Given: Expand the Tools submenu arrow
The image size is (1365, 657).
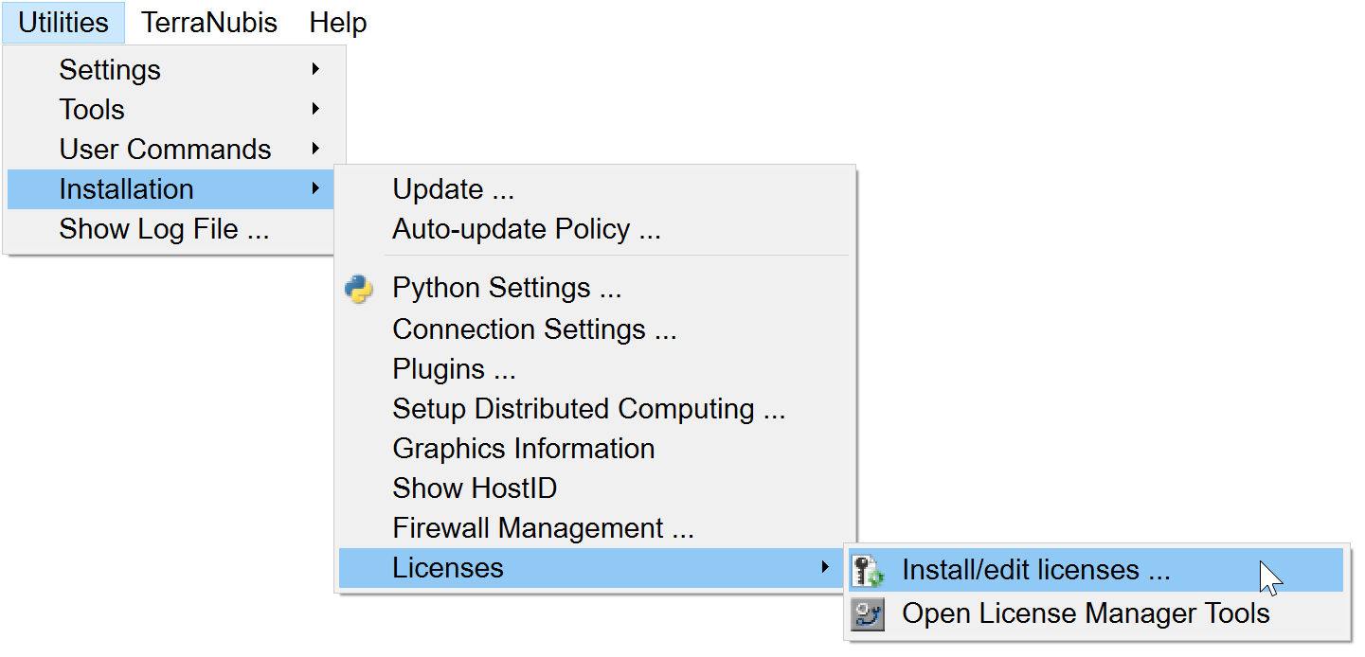Looking at the screenshot, I should (x=315, y=109).
